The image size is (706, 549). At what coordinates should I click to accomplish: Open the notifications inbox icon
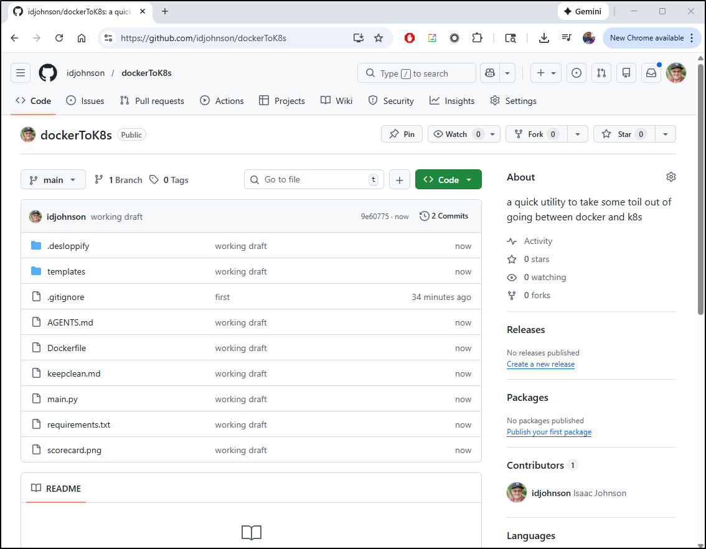coord(651,73)
